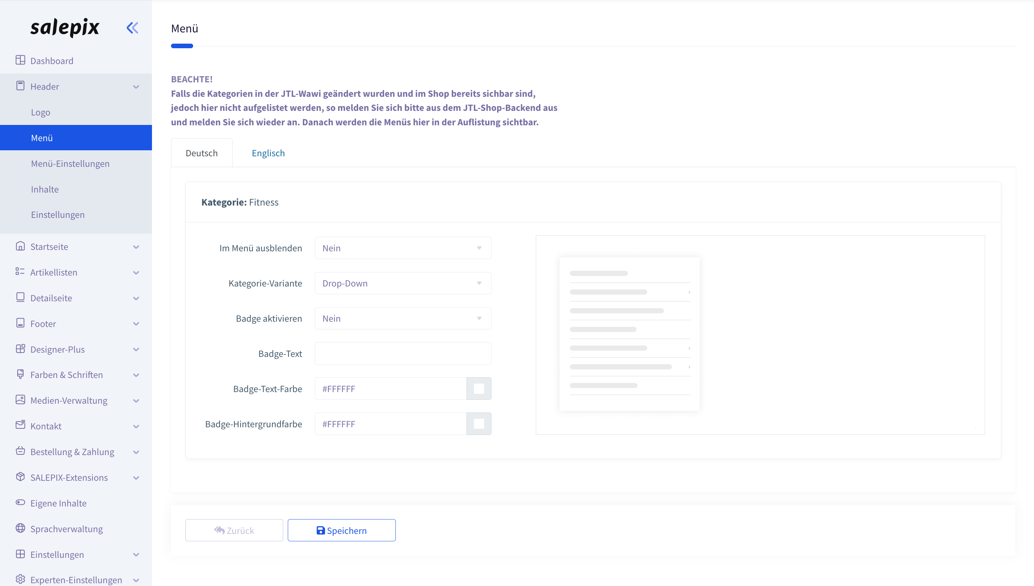Open the Badge-Hintergrundfarbe color swatch
1034x586 pixels.
[479, 424]
